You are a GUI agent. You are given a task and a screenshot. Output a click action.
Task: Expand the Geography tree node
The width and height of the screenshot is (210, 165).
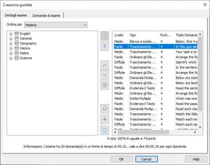(11, 44)
